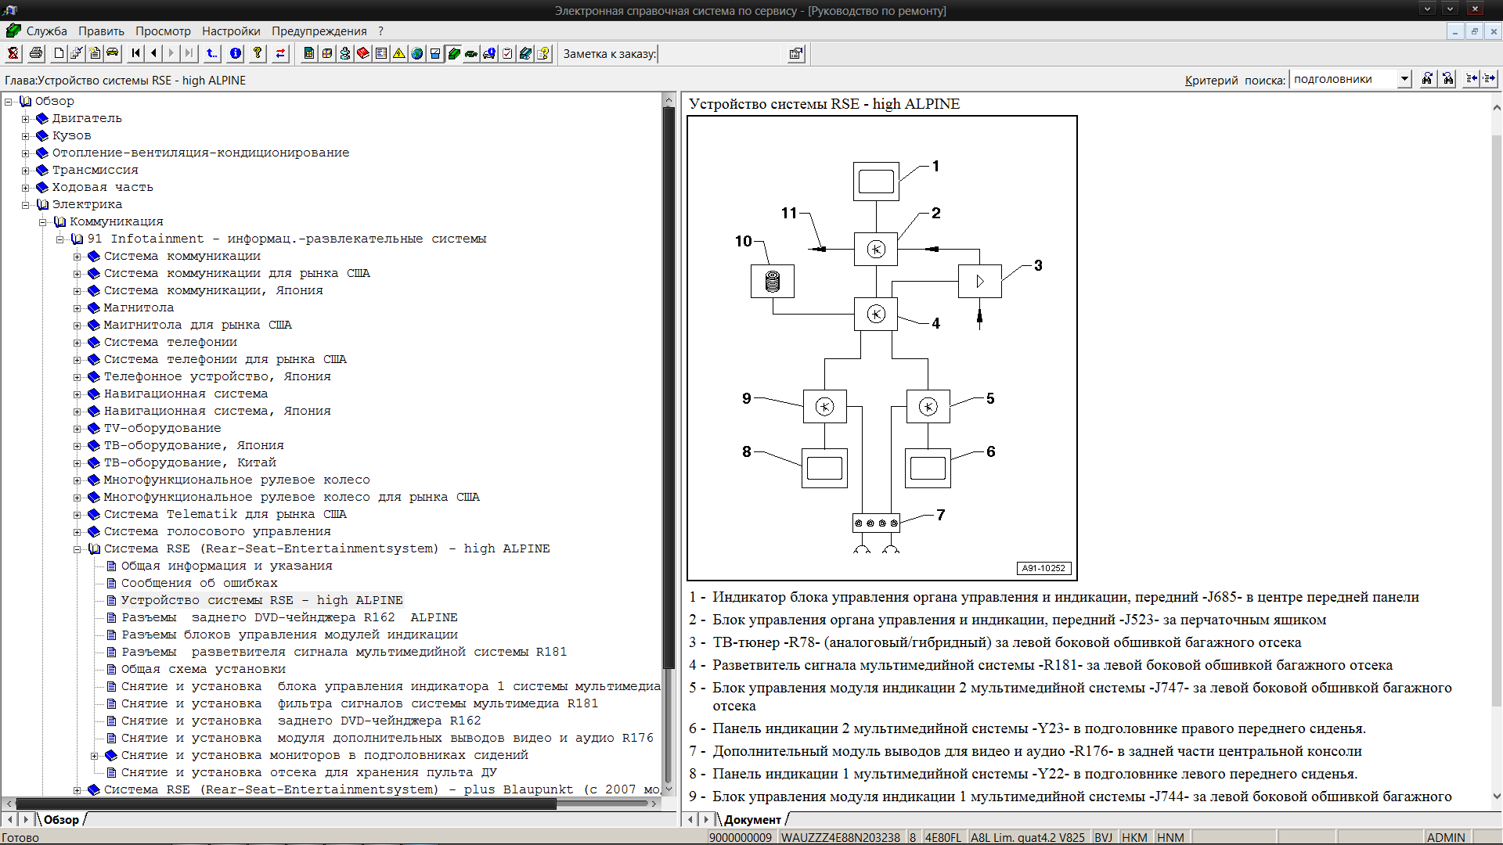
Task: Click the RSE system wiring diagram image
Action: (x=882, y=348)
